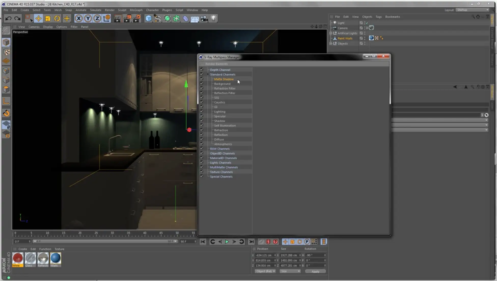Uncheck the RAW Channels checkbox
The image size is (497, 281).
coord(202,148)
